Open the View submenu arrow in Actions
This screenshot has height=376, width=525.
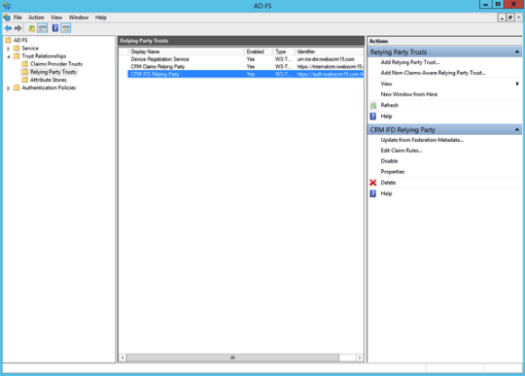click(517, 84)
